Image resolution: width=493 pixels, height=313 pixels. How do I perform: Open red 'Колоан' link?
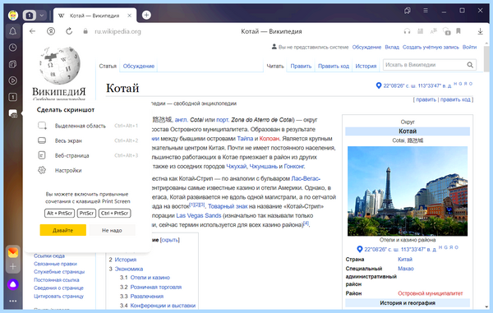tap(270, 139)
